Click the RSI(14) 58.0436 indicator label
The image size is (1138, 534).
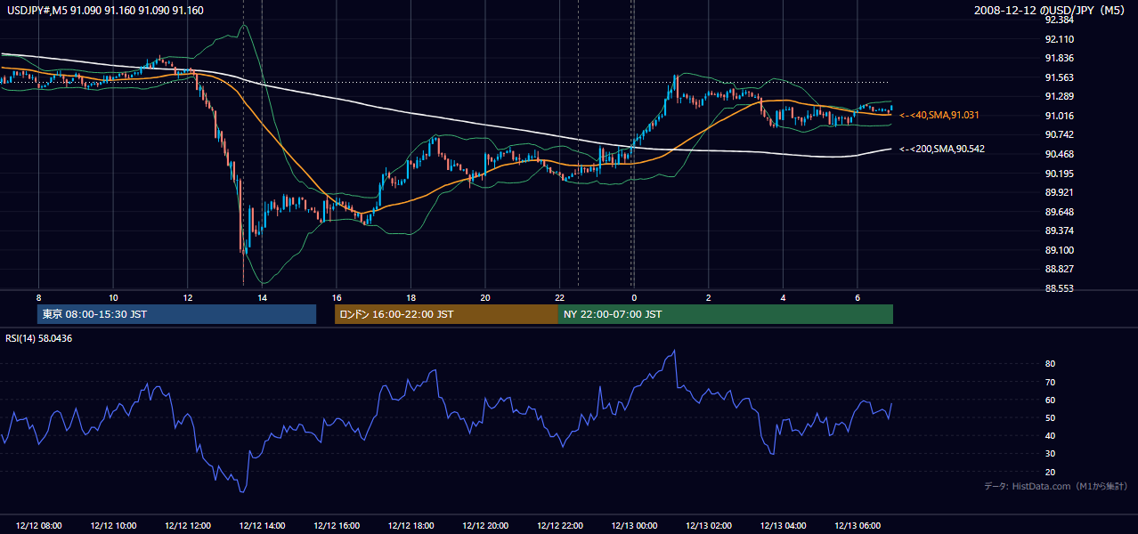coord(39,338)
